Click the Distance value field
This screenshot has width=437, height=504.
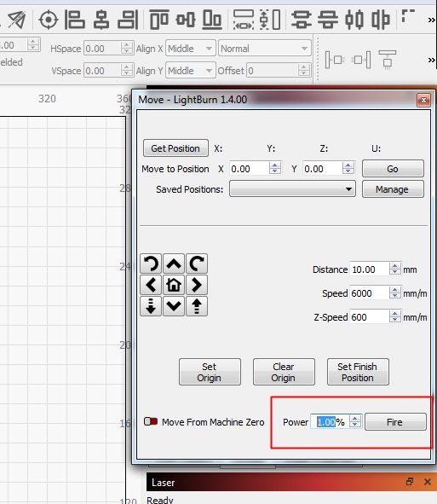click(369, 269)
